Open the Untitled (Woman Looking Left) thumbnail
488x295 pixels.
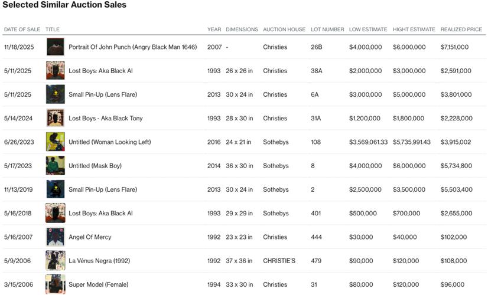click(55, 142)
